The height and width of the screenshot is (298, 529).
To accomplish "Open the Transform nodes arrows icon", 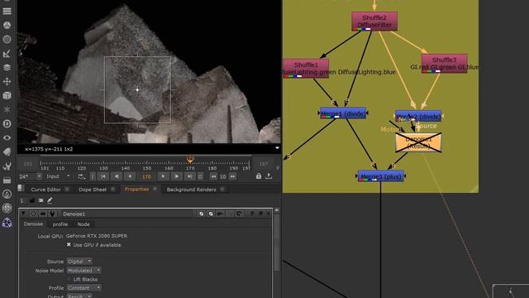I will pos(7,81).
